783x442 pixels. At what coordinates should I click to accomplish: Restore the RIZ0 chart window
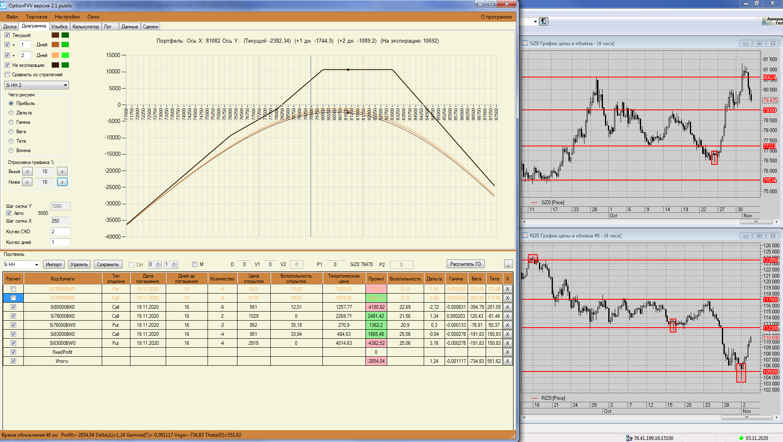759,236
